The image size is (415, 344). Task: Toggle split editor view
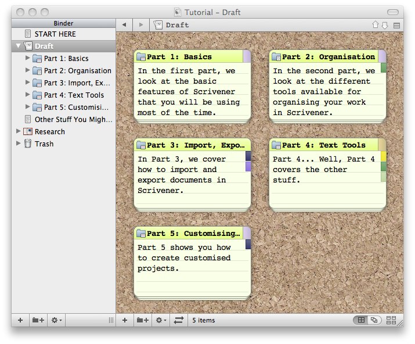(x=396, y=25)
